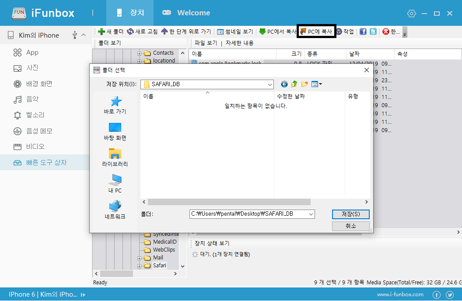The height and width of the screenshot is (301, 462).
Task: Sort files by 날짜 date column
Action: coord(370,54)
